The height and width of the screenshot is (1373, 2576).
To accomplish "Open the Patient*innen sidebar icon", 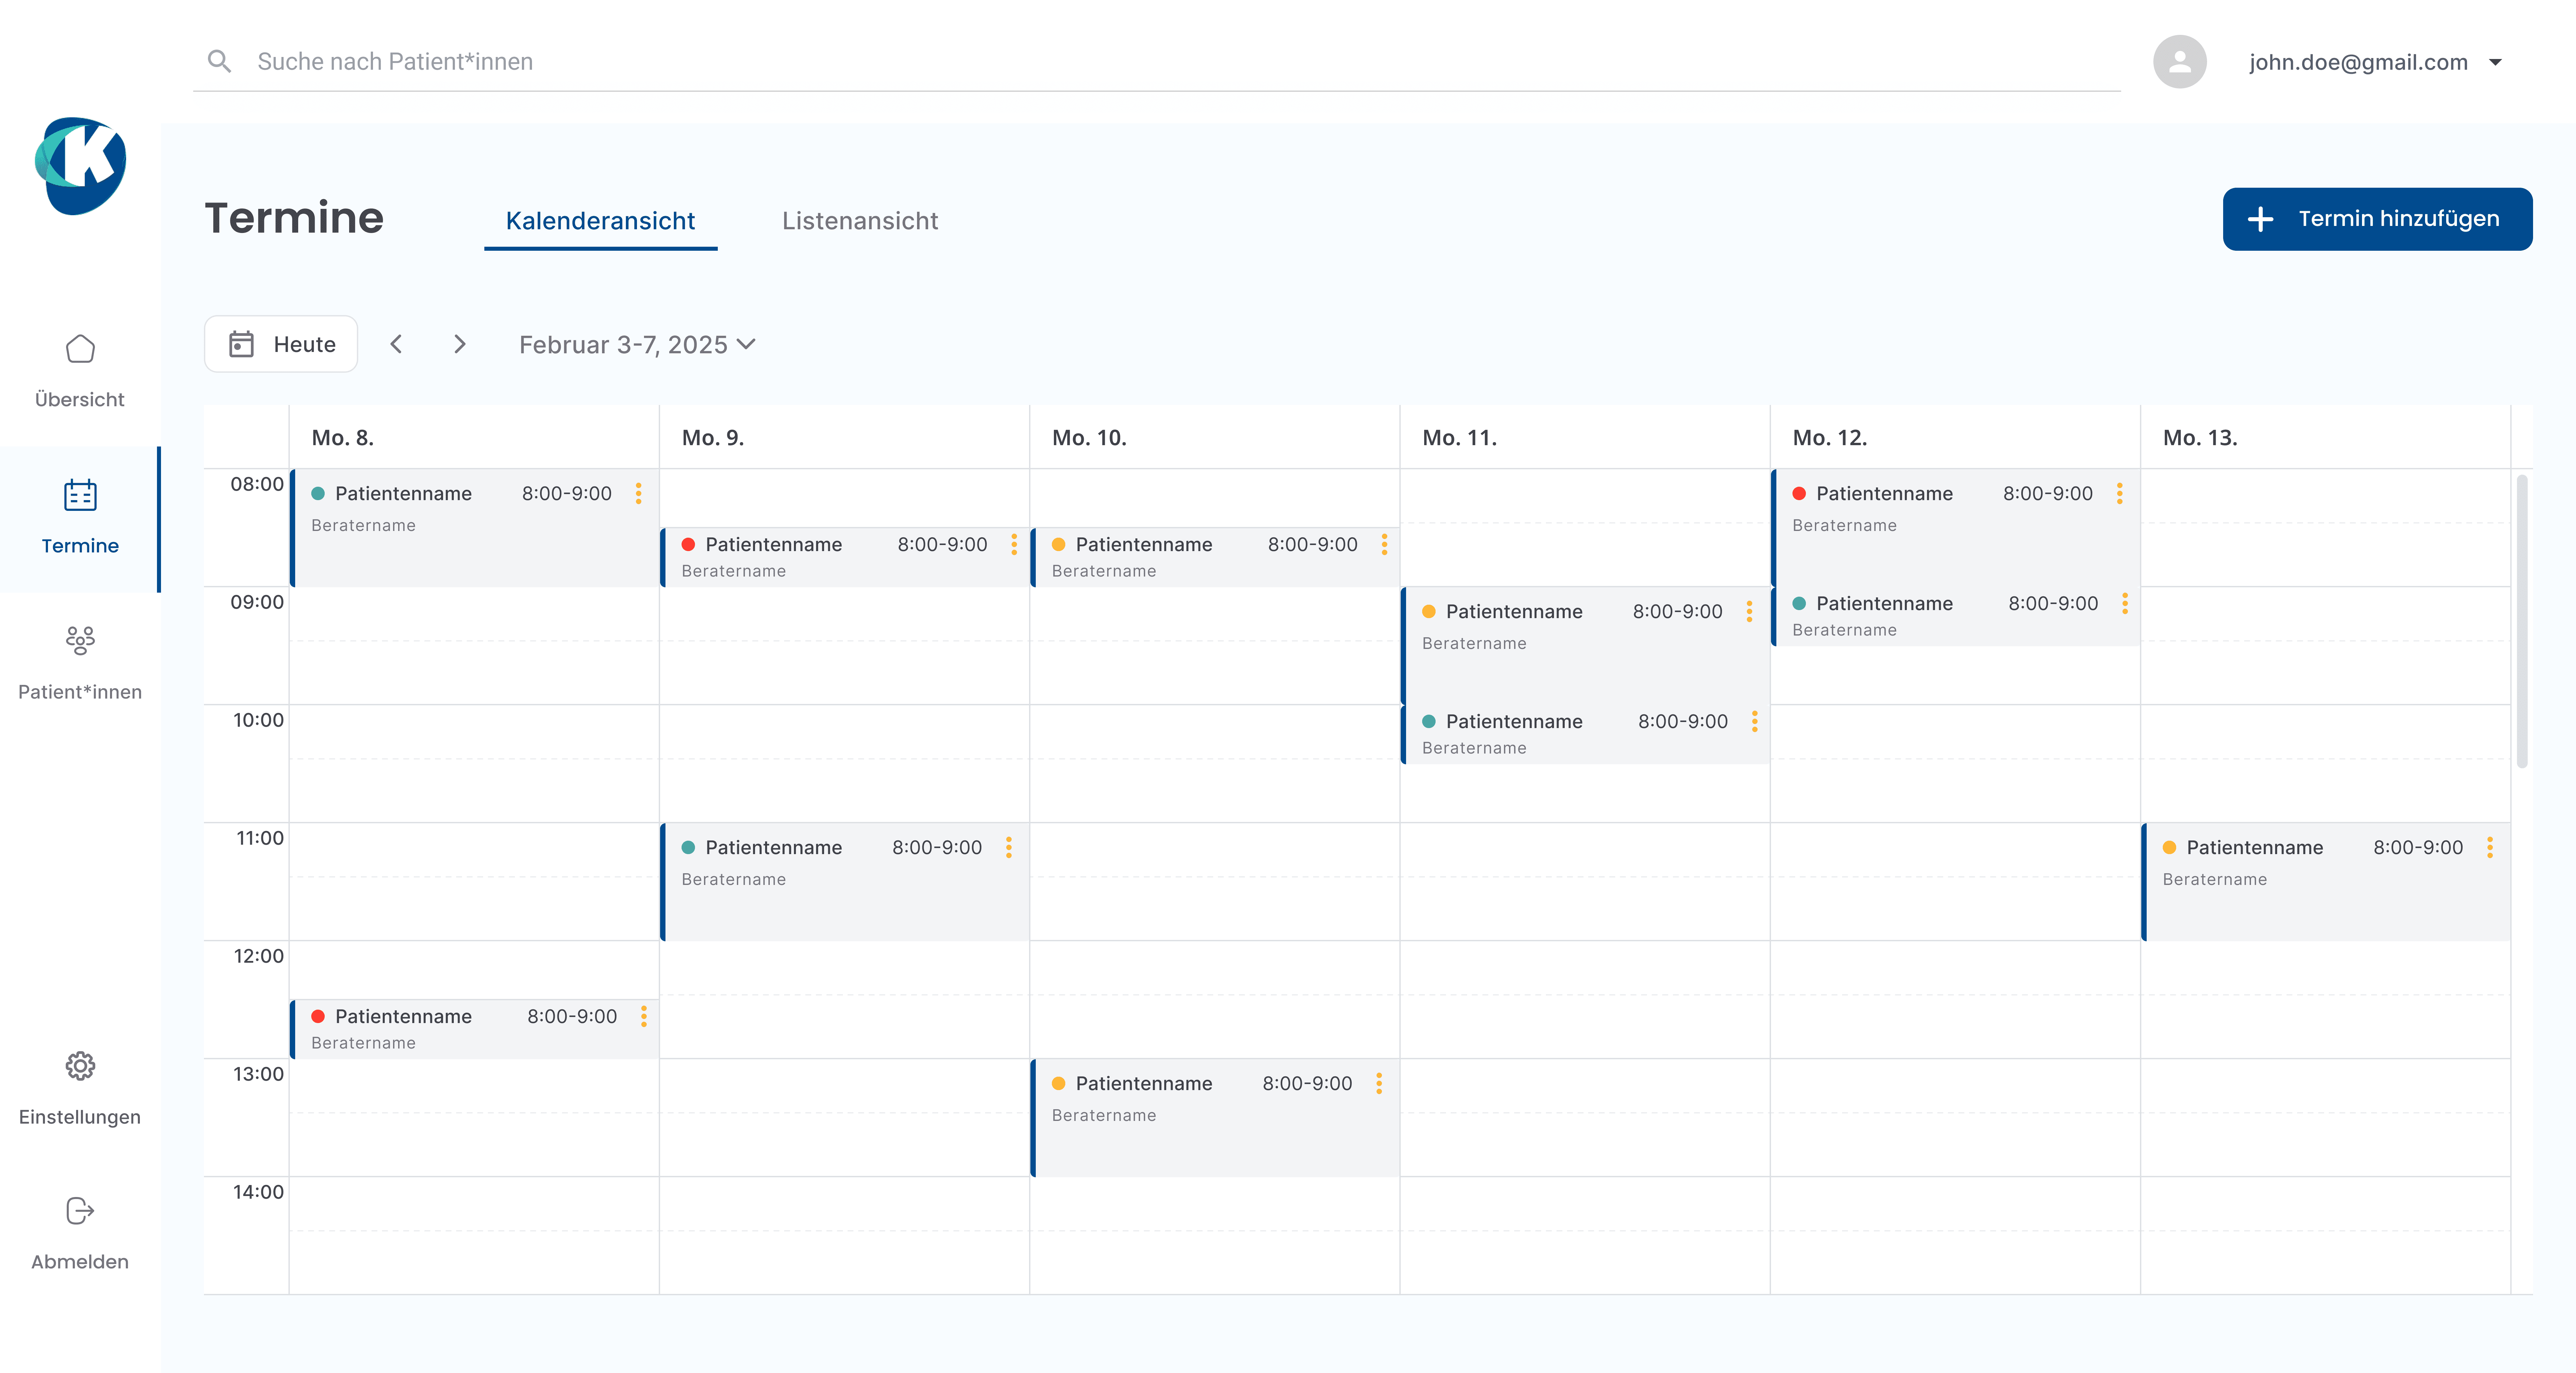I will (80, 640).
